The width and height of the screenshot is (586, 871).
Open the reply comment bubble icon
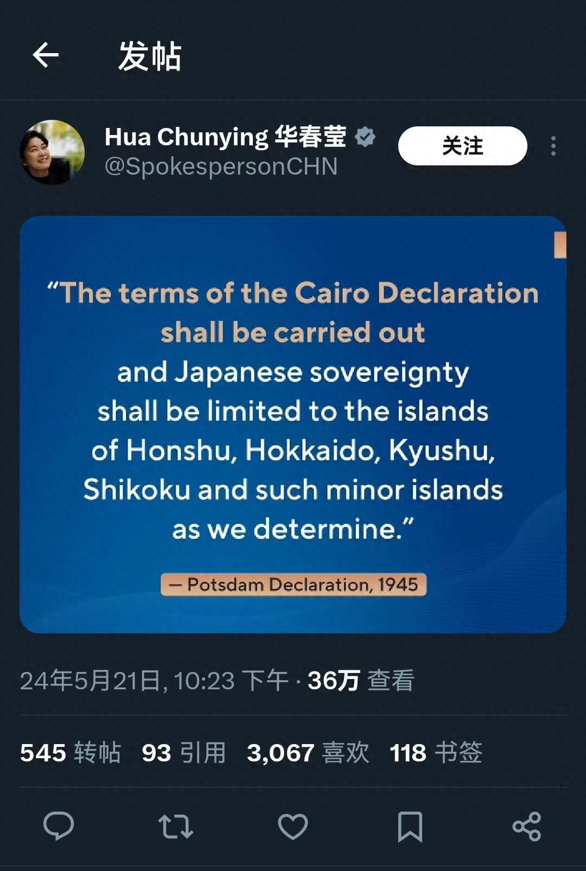59,826
